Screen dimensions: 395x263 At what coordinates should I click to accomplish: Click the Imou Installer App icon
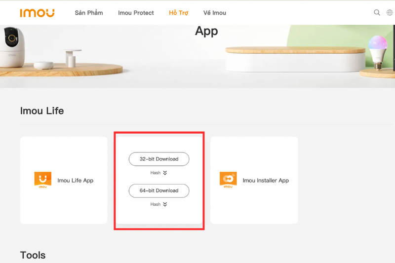[x=228, y=180]
